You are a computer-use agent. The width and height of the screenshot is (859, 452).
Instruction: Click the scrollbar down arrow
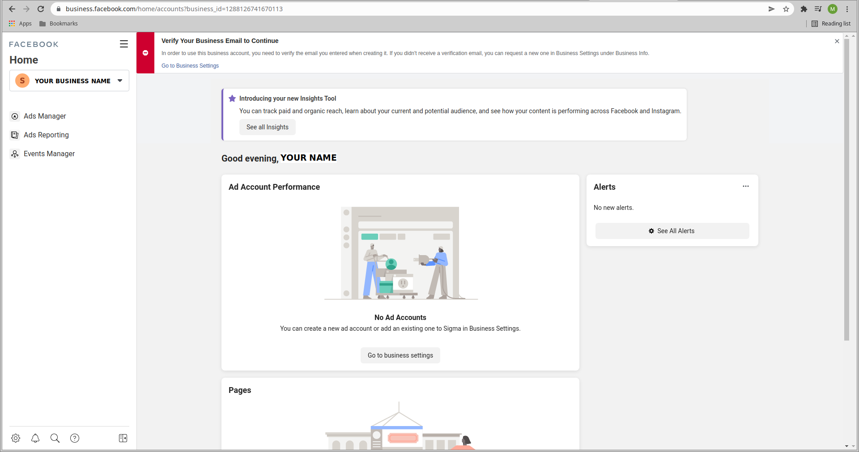846,446
